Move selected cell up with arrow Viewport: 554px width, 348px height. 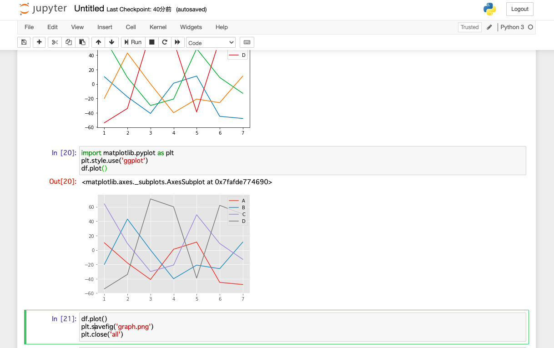[x=98, y=42]
